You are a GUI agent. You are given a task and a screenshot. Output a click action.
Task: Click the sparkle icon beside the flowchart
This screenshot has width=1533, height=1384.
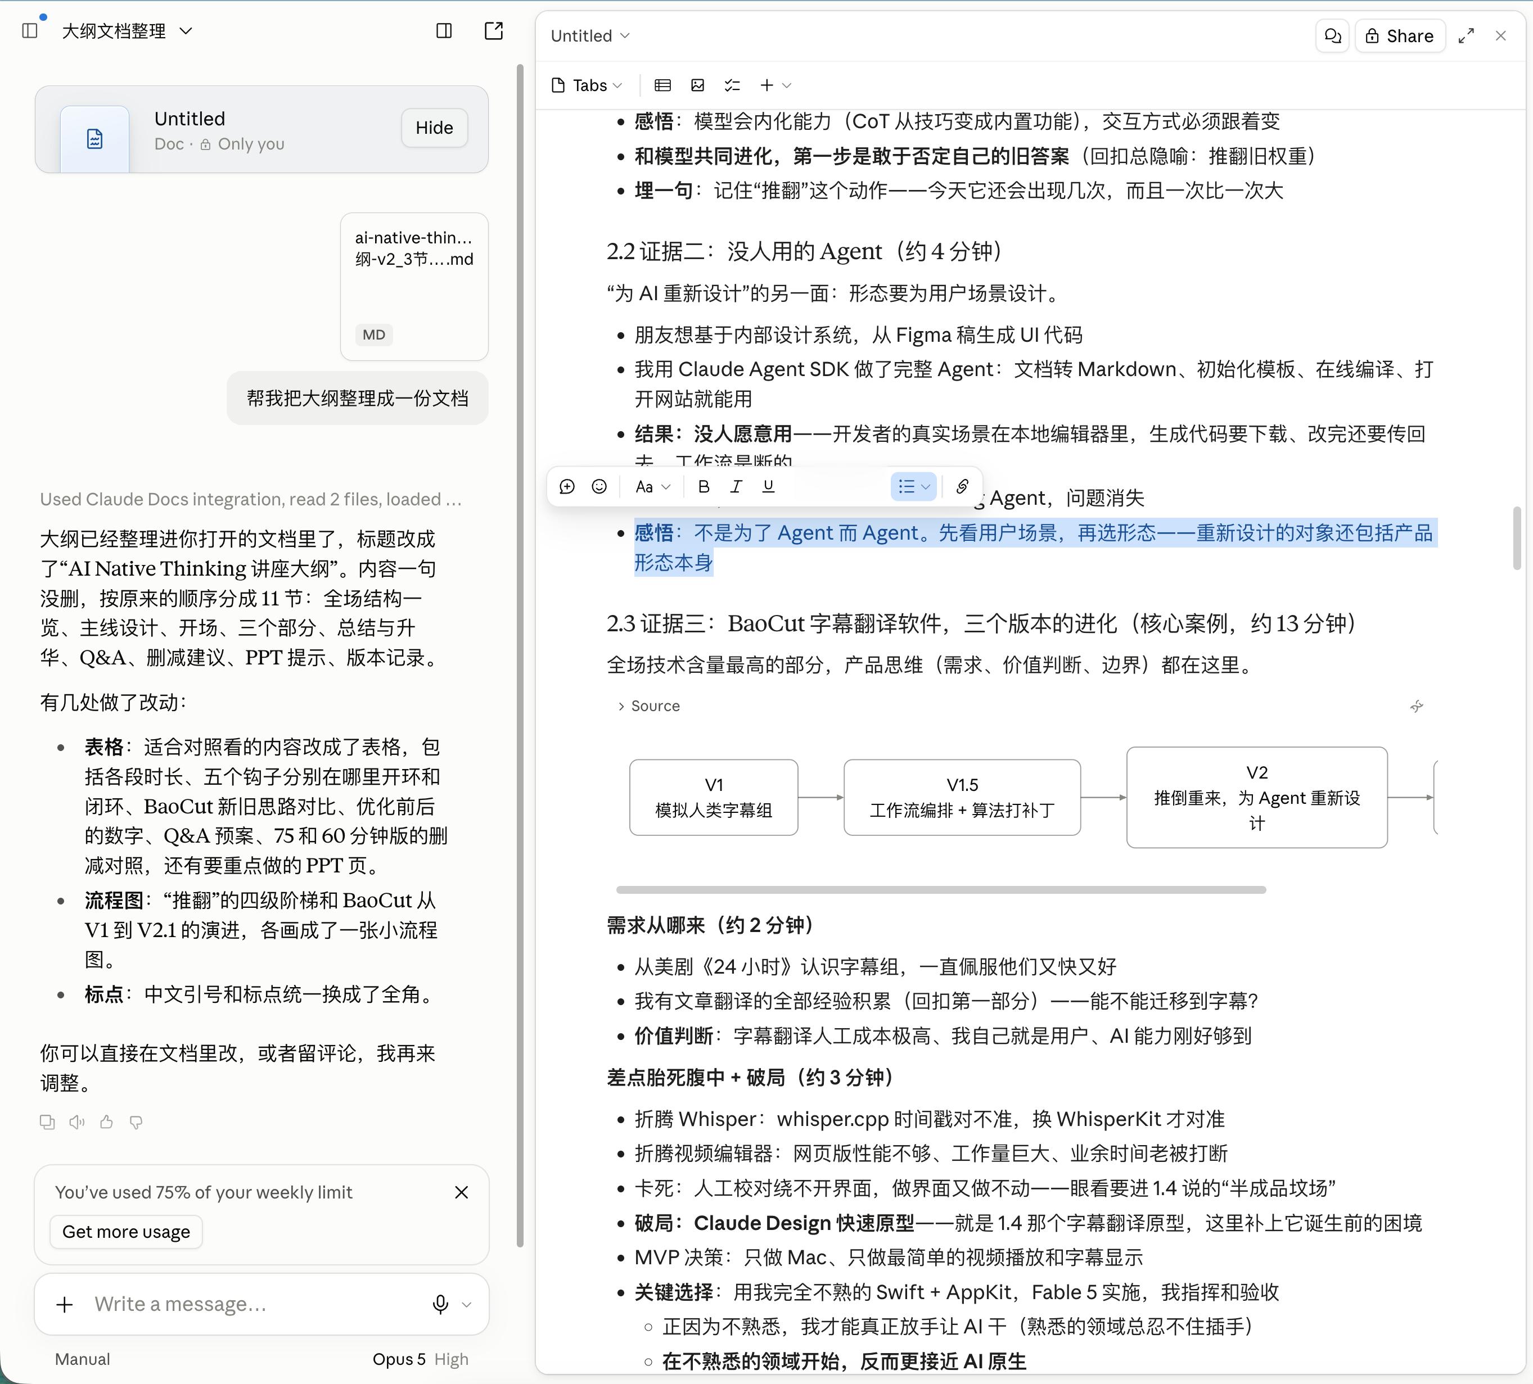coord(1417,706)
